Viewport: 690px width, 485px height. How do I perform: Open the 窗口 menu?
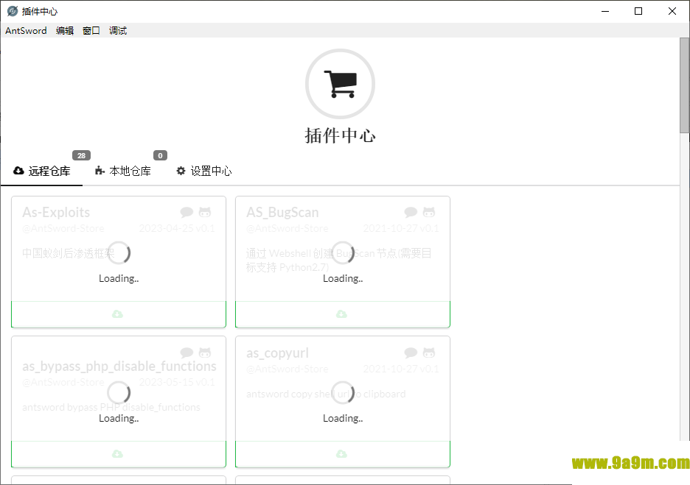pyautogui.click(x=91, y=31)
